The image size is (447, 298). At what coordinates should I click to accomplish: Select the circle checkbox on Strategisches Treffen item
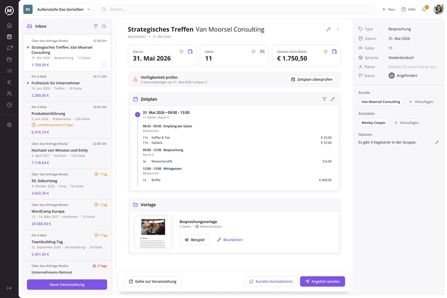(104, 65)
